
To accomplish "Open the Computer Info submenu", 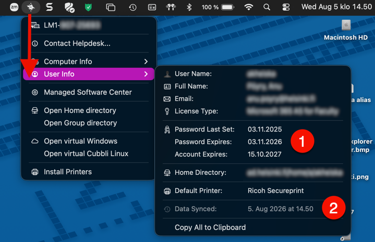I will (89, 61).
